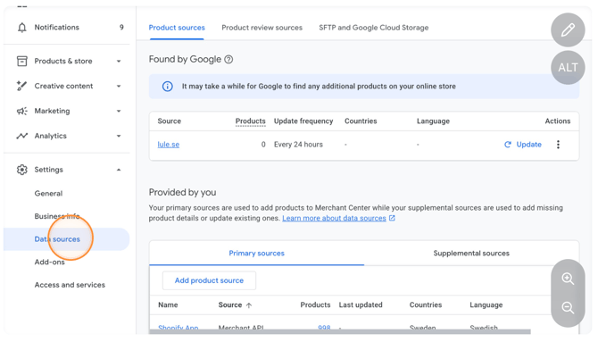Open Access and services under Settings

[70, 285]
